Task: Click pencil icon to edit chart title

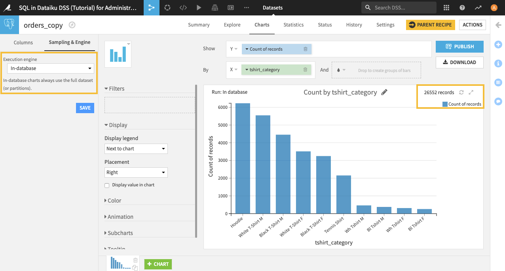Action: tap(384, 92)
